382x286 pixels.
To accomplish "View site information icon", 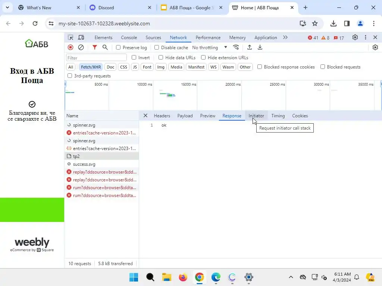I will tap(51, 23).
